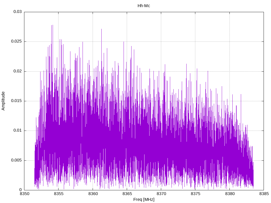Click the 8370 x-axis tick label
Image resolution: width=271 pixels, height=203 pixels.
[161, 194]
